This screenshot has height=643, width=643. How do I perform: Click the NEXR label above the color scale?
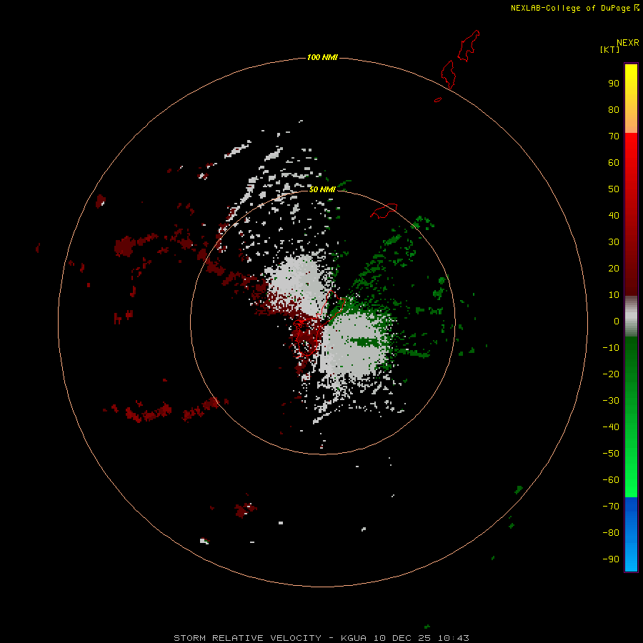pyautogui.click(x=627, y=43)
